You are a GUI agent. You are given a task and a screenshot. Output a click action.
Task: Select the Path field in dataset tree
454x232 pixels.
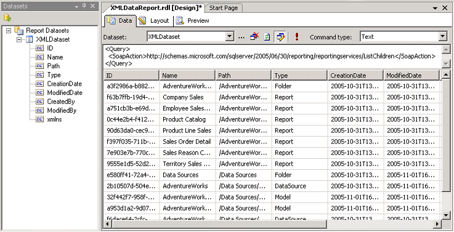53,66
